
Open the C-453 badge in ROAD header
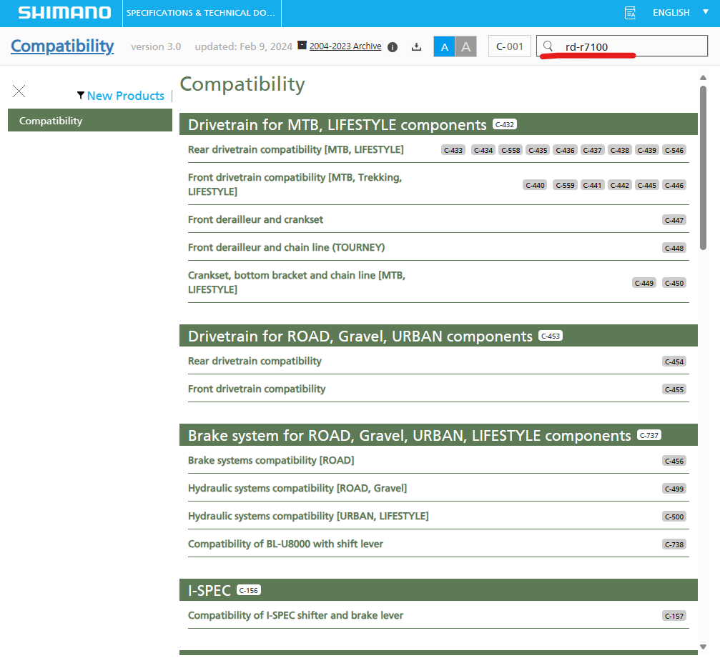pyautogui.click(x=551, y=336)
